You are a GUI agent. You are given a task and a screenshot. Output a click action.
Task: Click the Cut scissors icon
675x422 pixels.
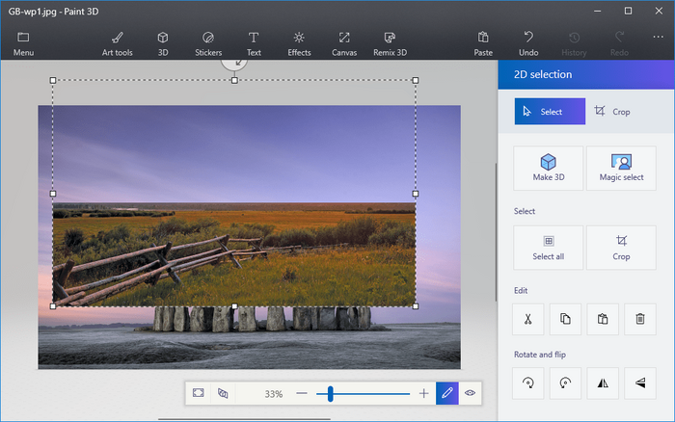click(527, 319)
